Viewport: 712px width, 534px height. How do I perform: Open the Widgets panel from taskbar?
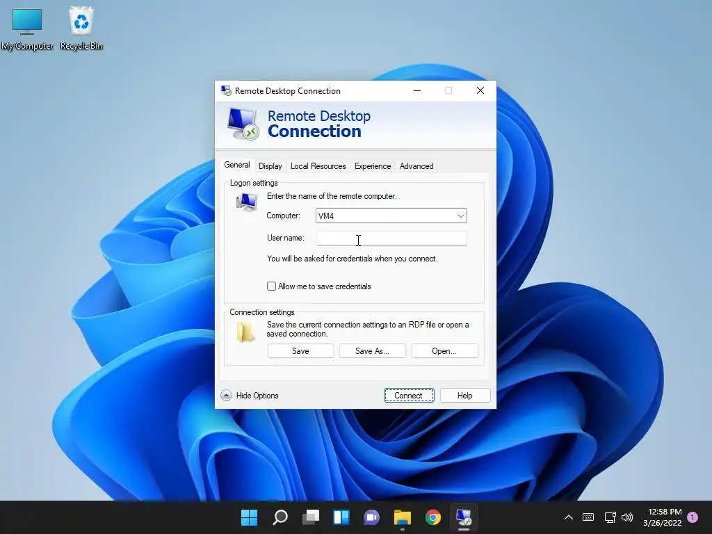[x=341, y=517]
